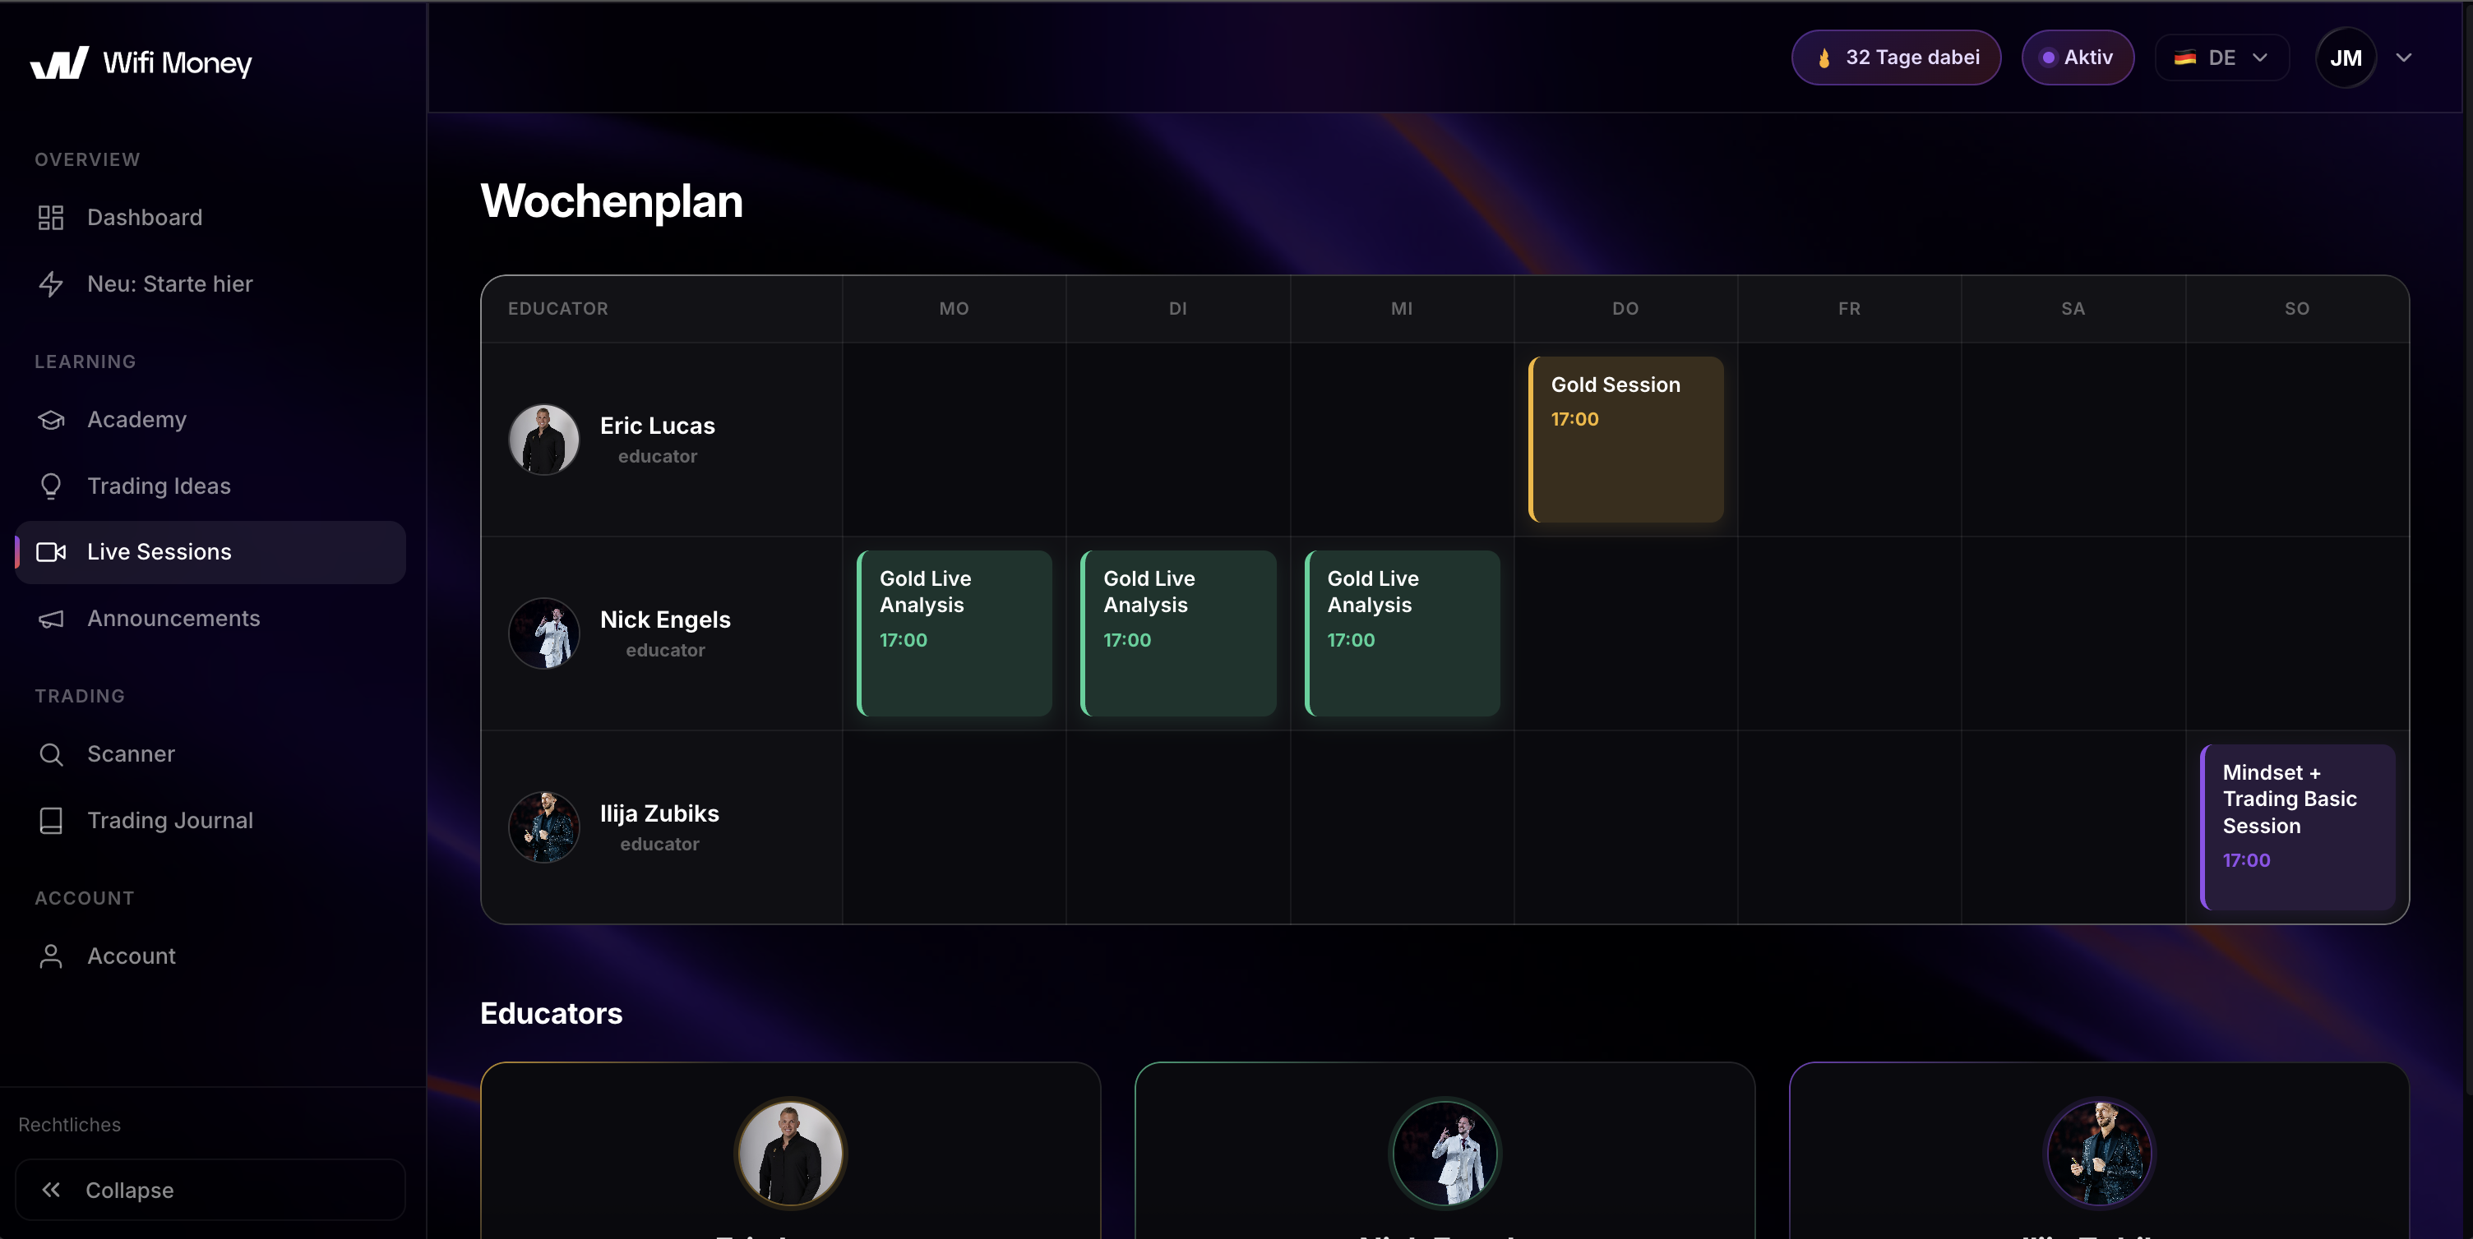Screen dimensions: 2473x1239
Task: Open Trading Ideas in sidebar
Action: [x=210, y=486]
